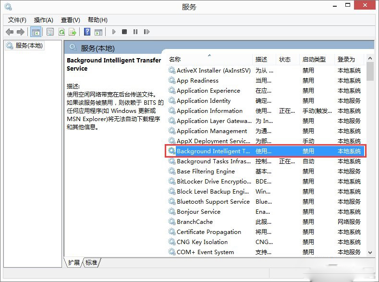Select the Application Information service

pos(266,111)
